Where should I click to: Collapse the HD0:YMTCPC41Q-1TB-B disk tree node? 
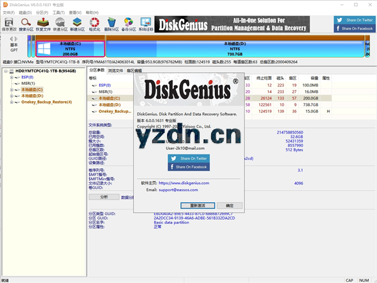pos(4,71)
